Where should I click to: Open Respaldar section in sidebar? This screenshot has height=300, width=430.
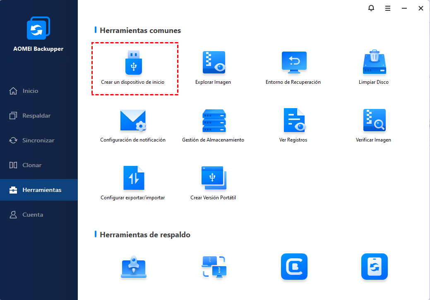39,116
